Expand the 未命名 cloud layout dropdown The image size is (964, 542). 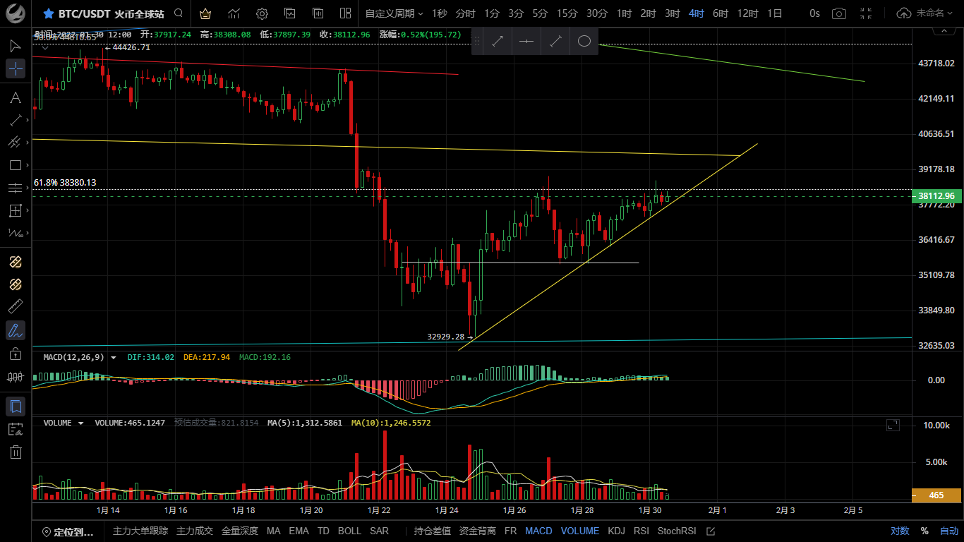point(924,13)
